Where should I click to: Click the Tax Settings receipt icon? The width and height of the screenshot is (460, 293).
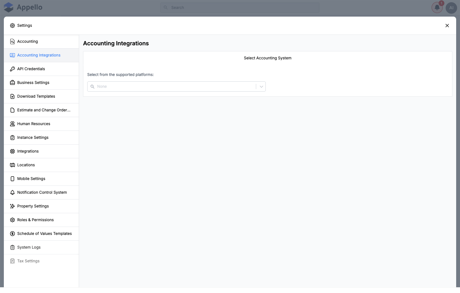(12, 261)
